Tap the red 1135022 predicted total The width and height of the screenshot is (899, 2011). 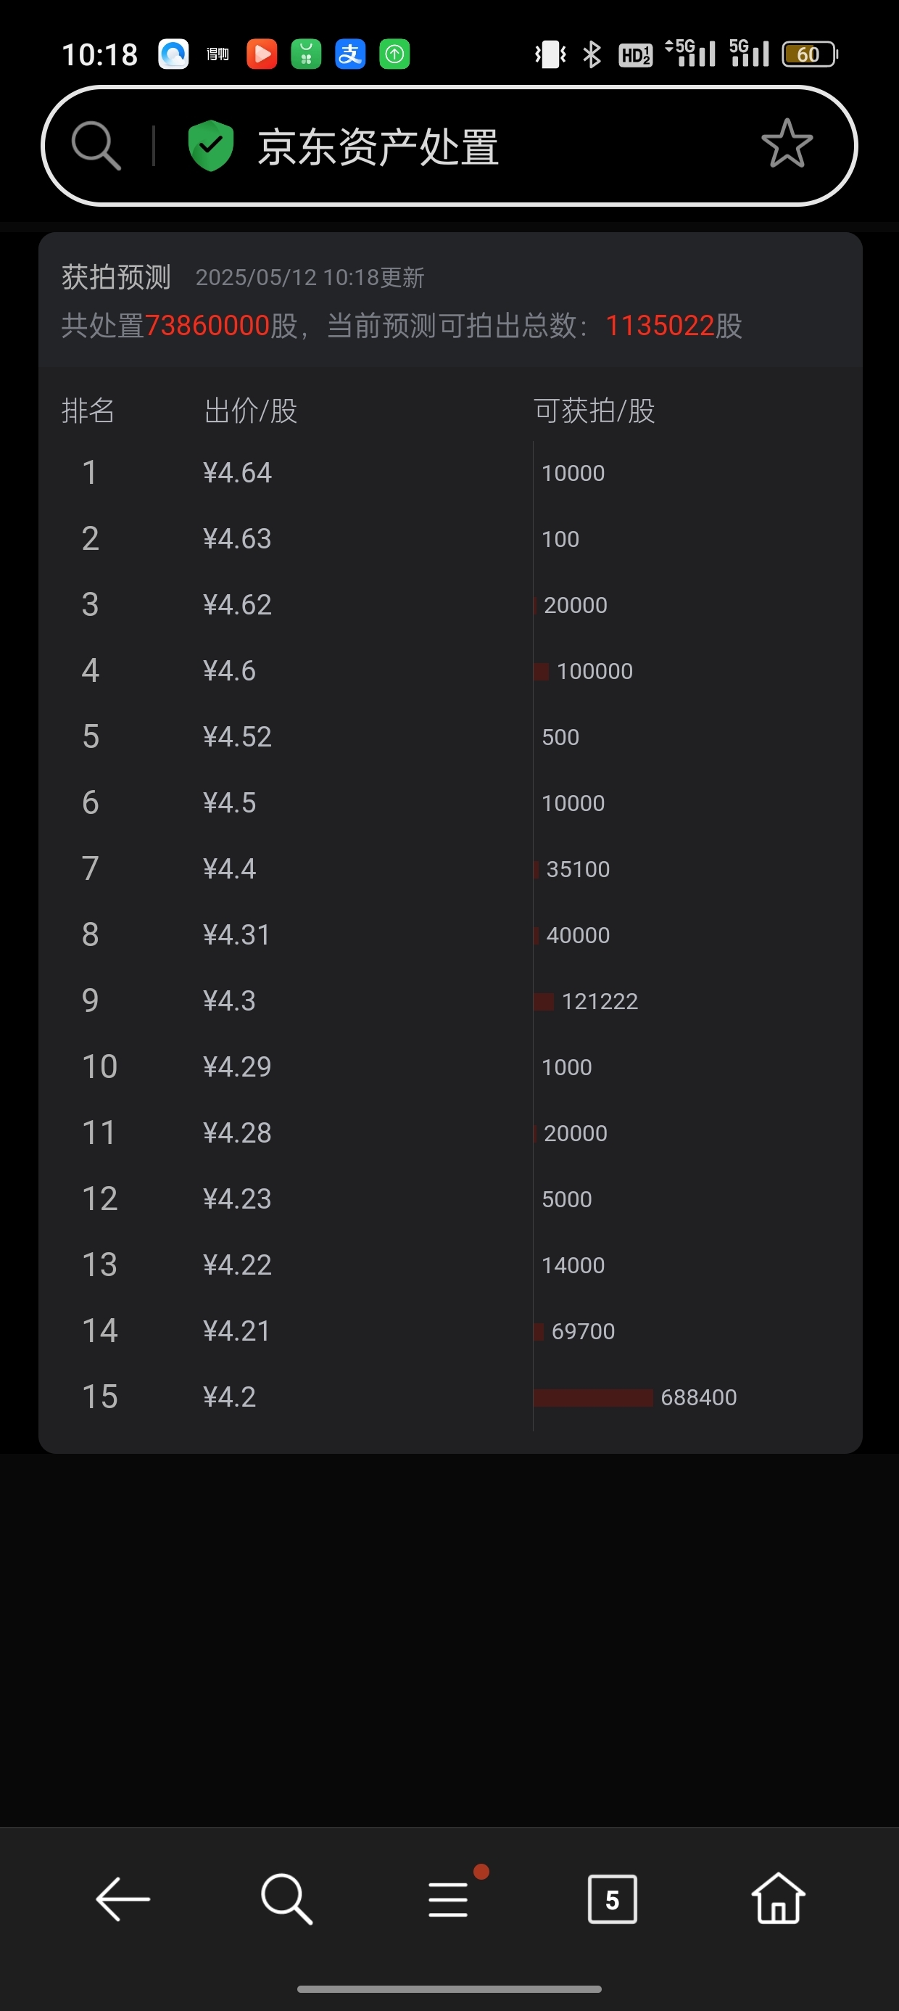pos(660,326)
